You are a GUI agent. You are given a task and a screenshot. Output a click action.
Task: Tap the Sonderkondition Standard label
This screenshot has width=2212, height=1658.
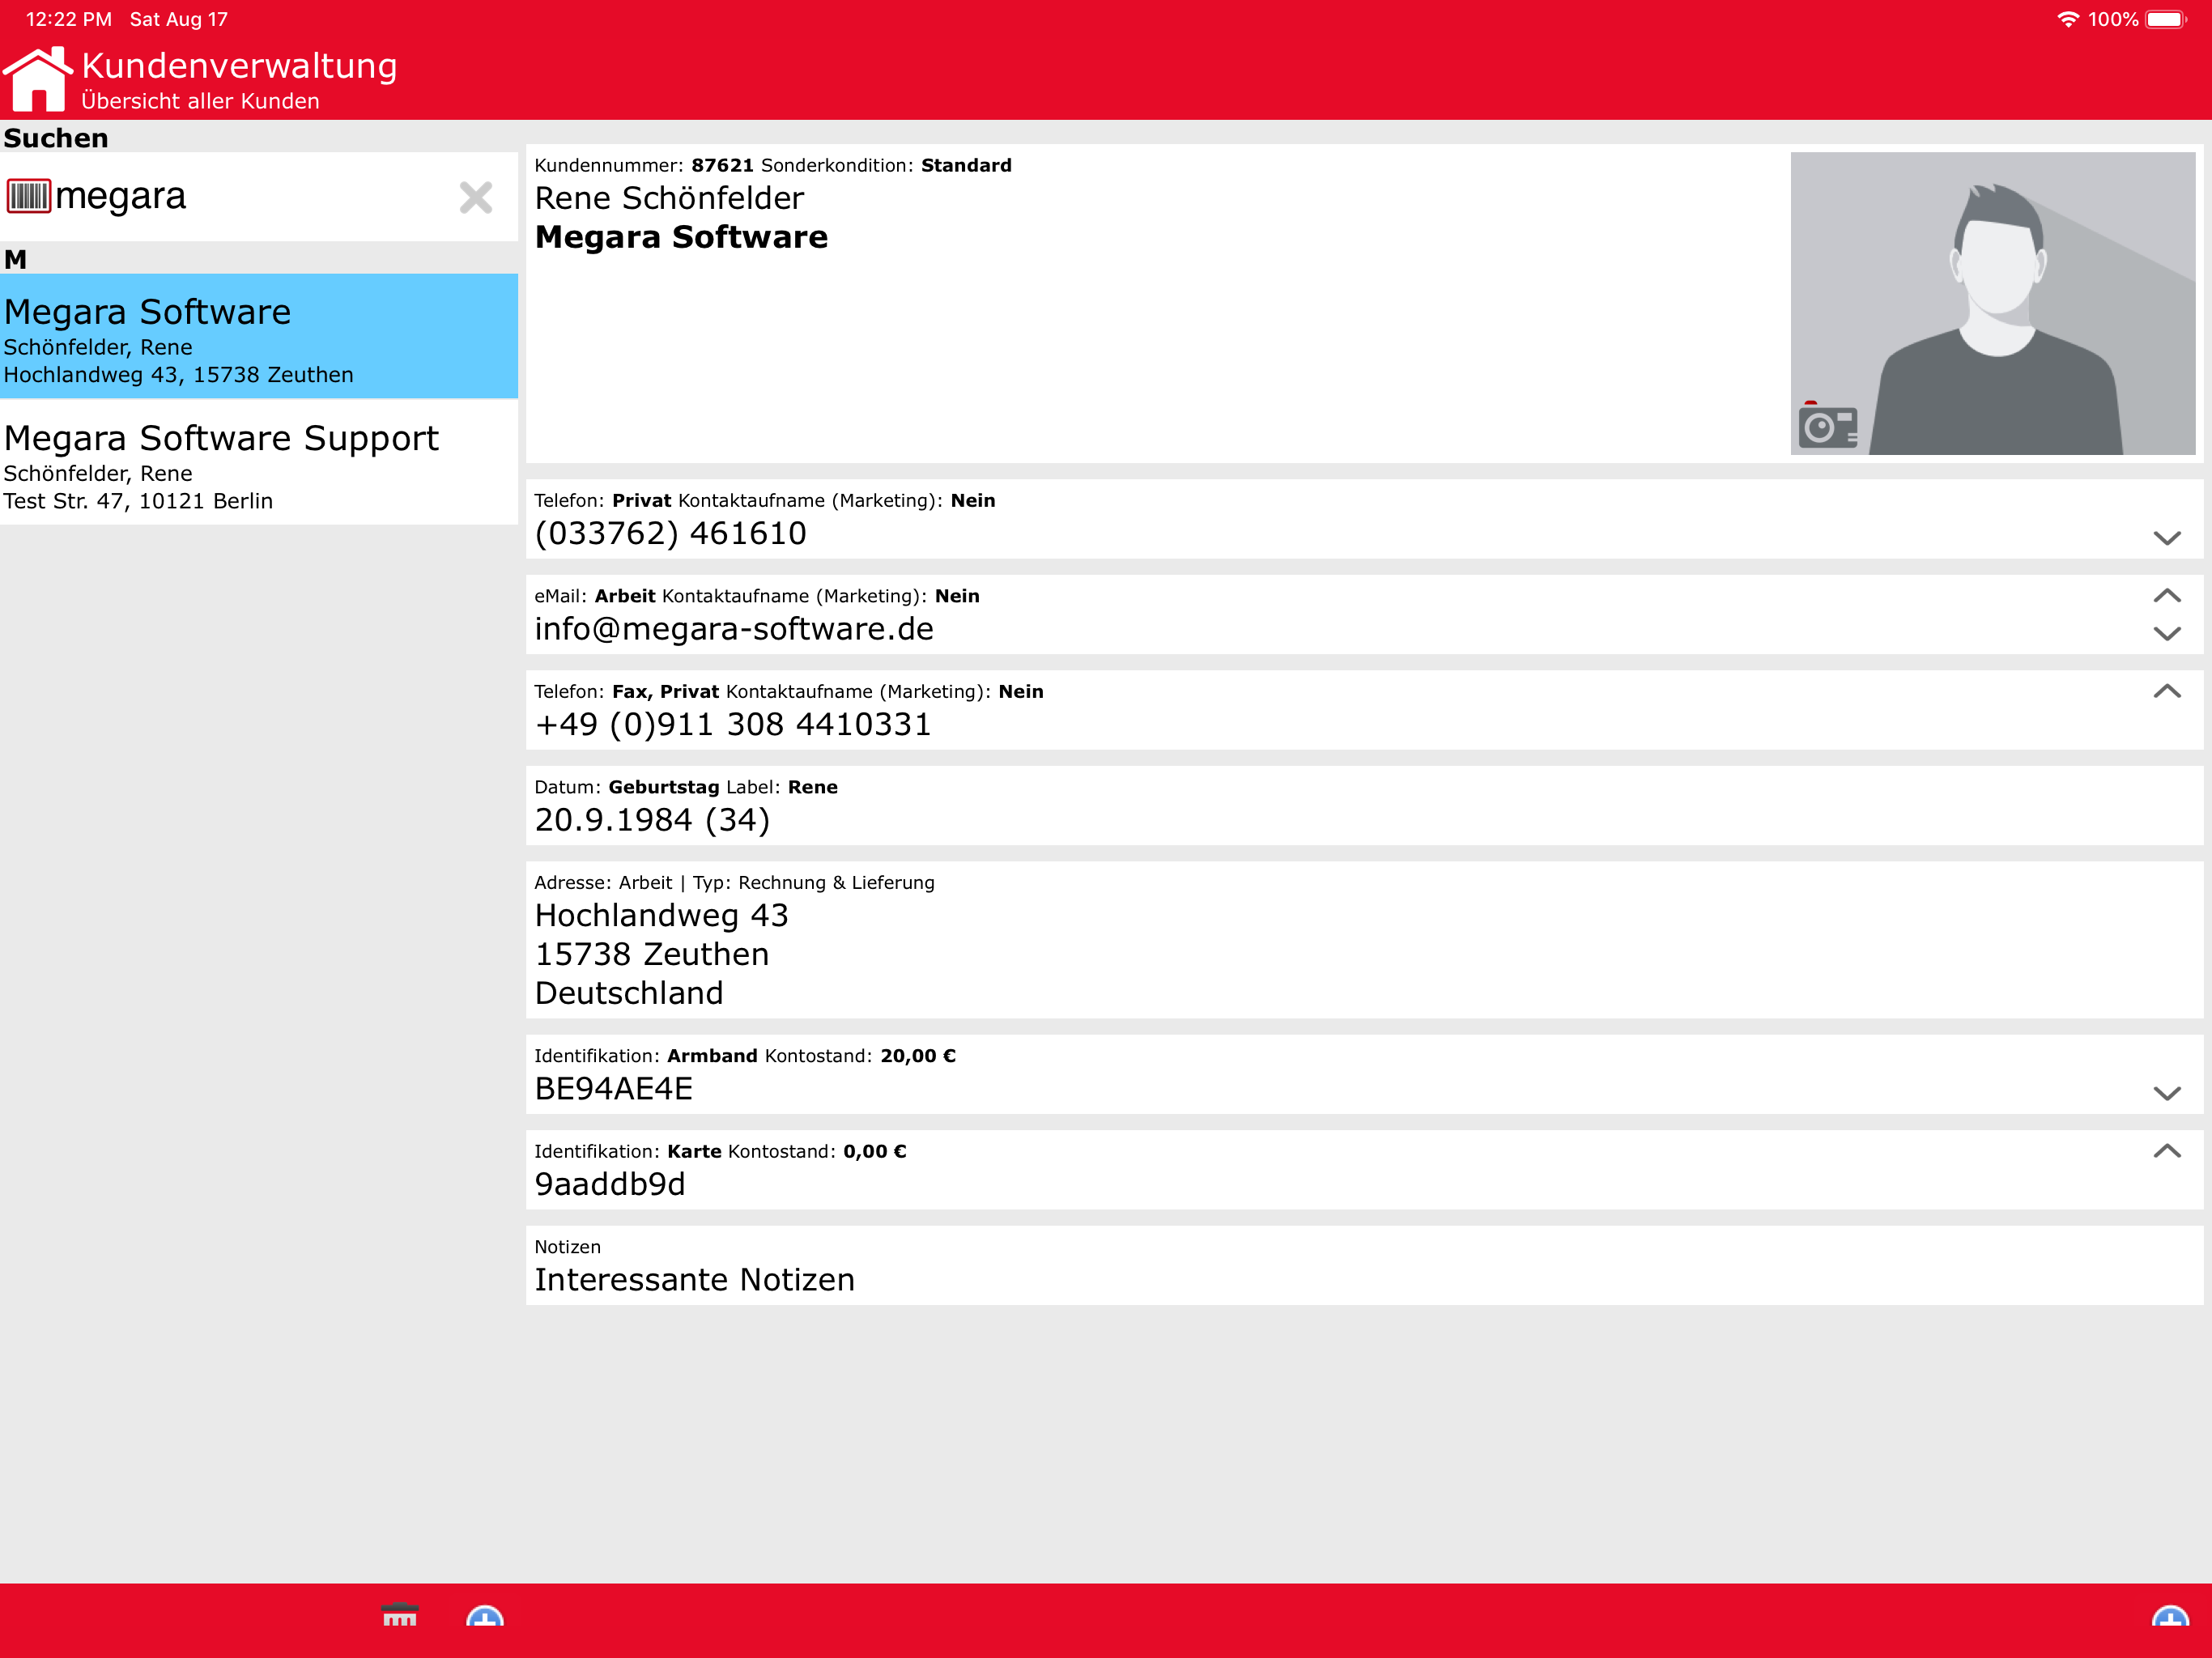886,165
